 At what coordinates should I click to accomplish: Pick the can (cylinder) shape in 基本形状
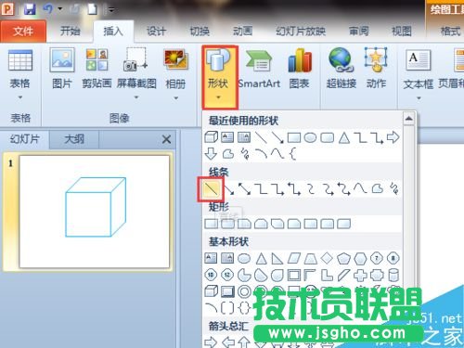pos(393,275)
